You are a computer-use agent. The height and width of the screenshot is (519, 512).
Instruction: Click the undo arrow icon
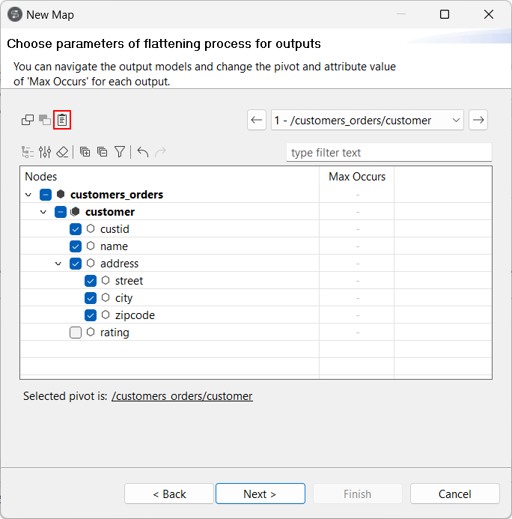142,152
